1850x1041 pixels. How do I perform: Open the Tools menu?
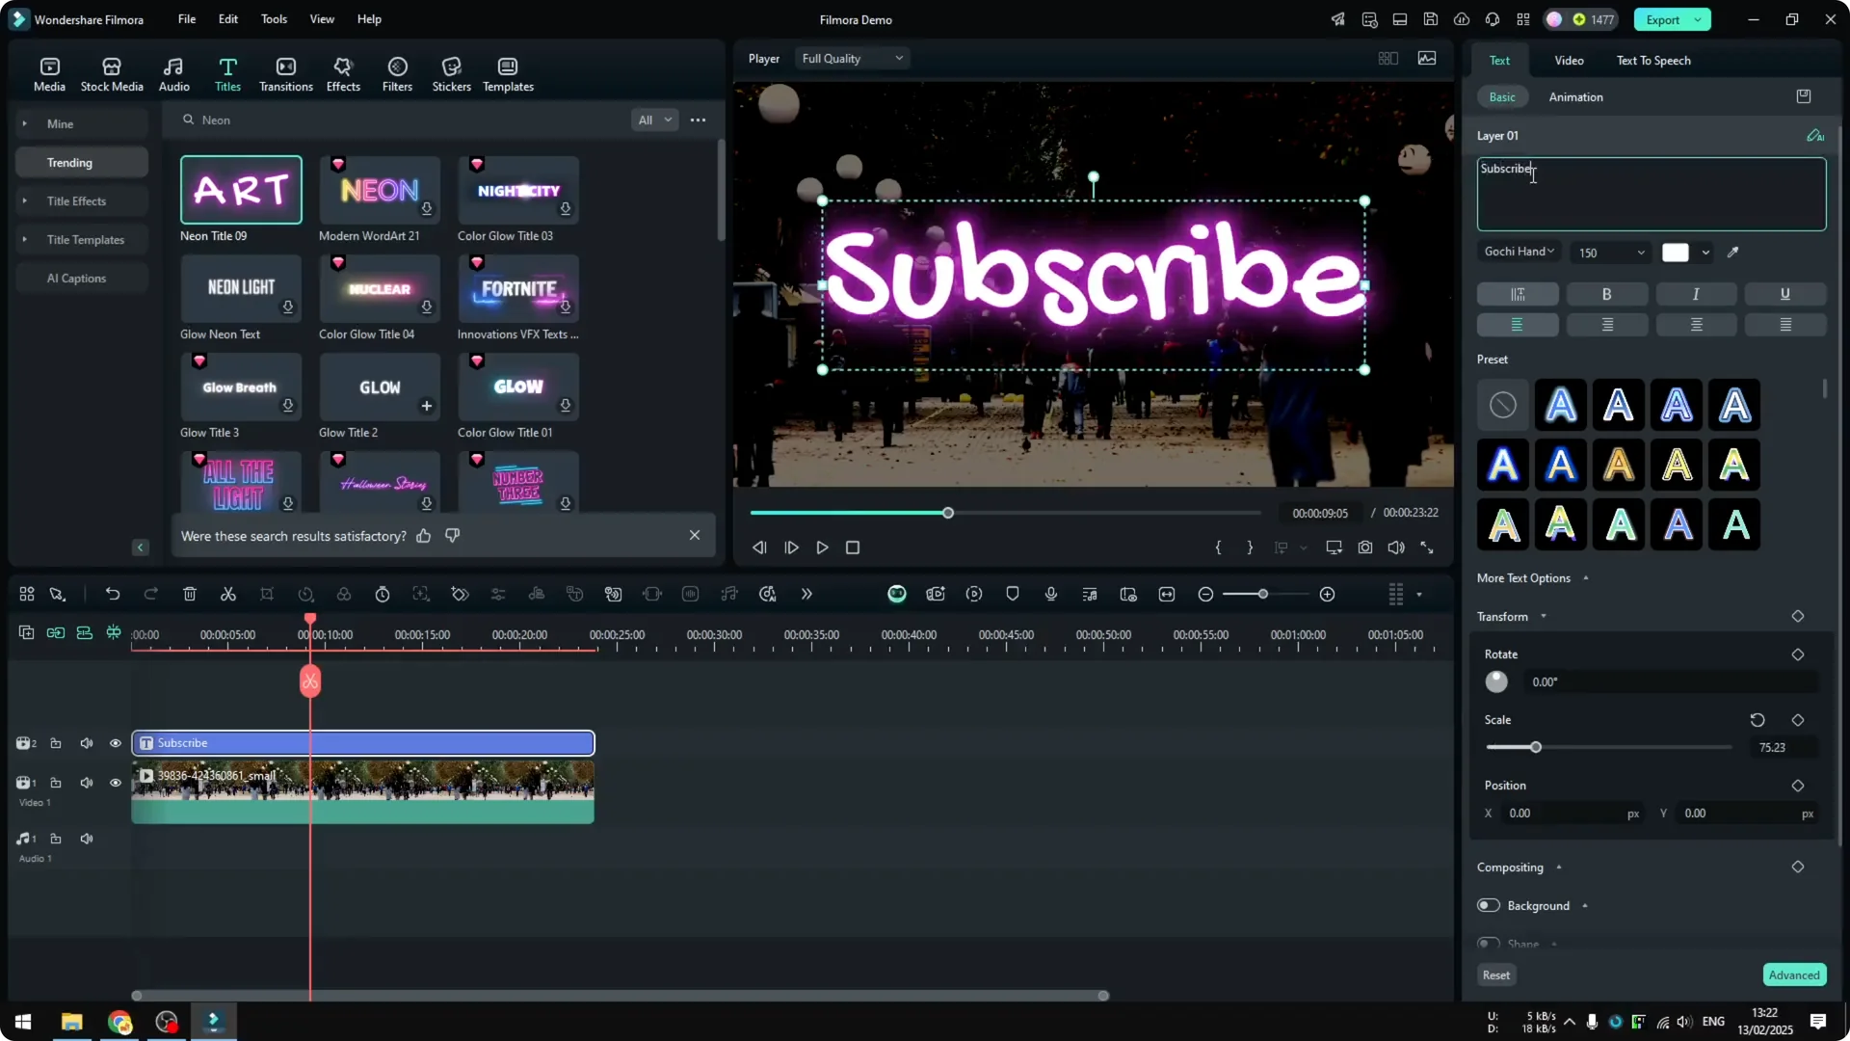273,19
